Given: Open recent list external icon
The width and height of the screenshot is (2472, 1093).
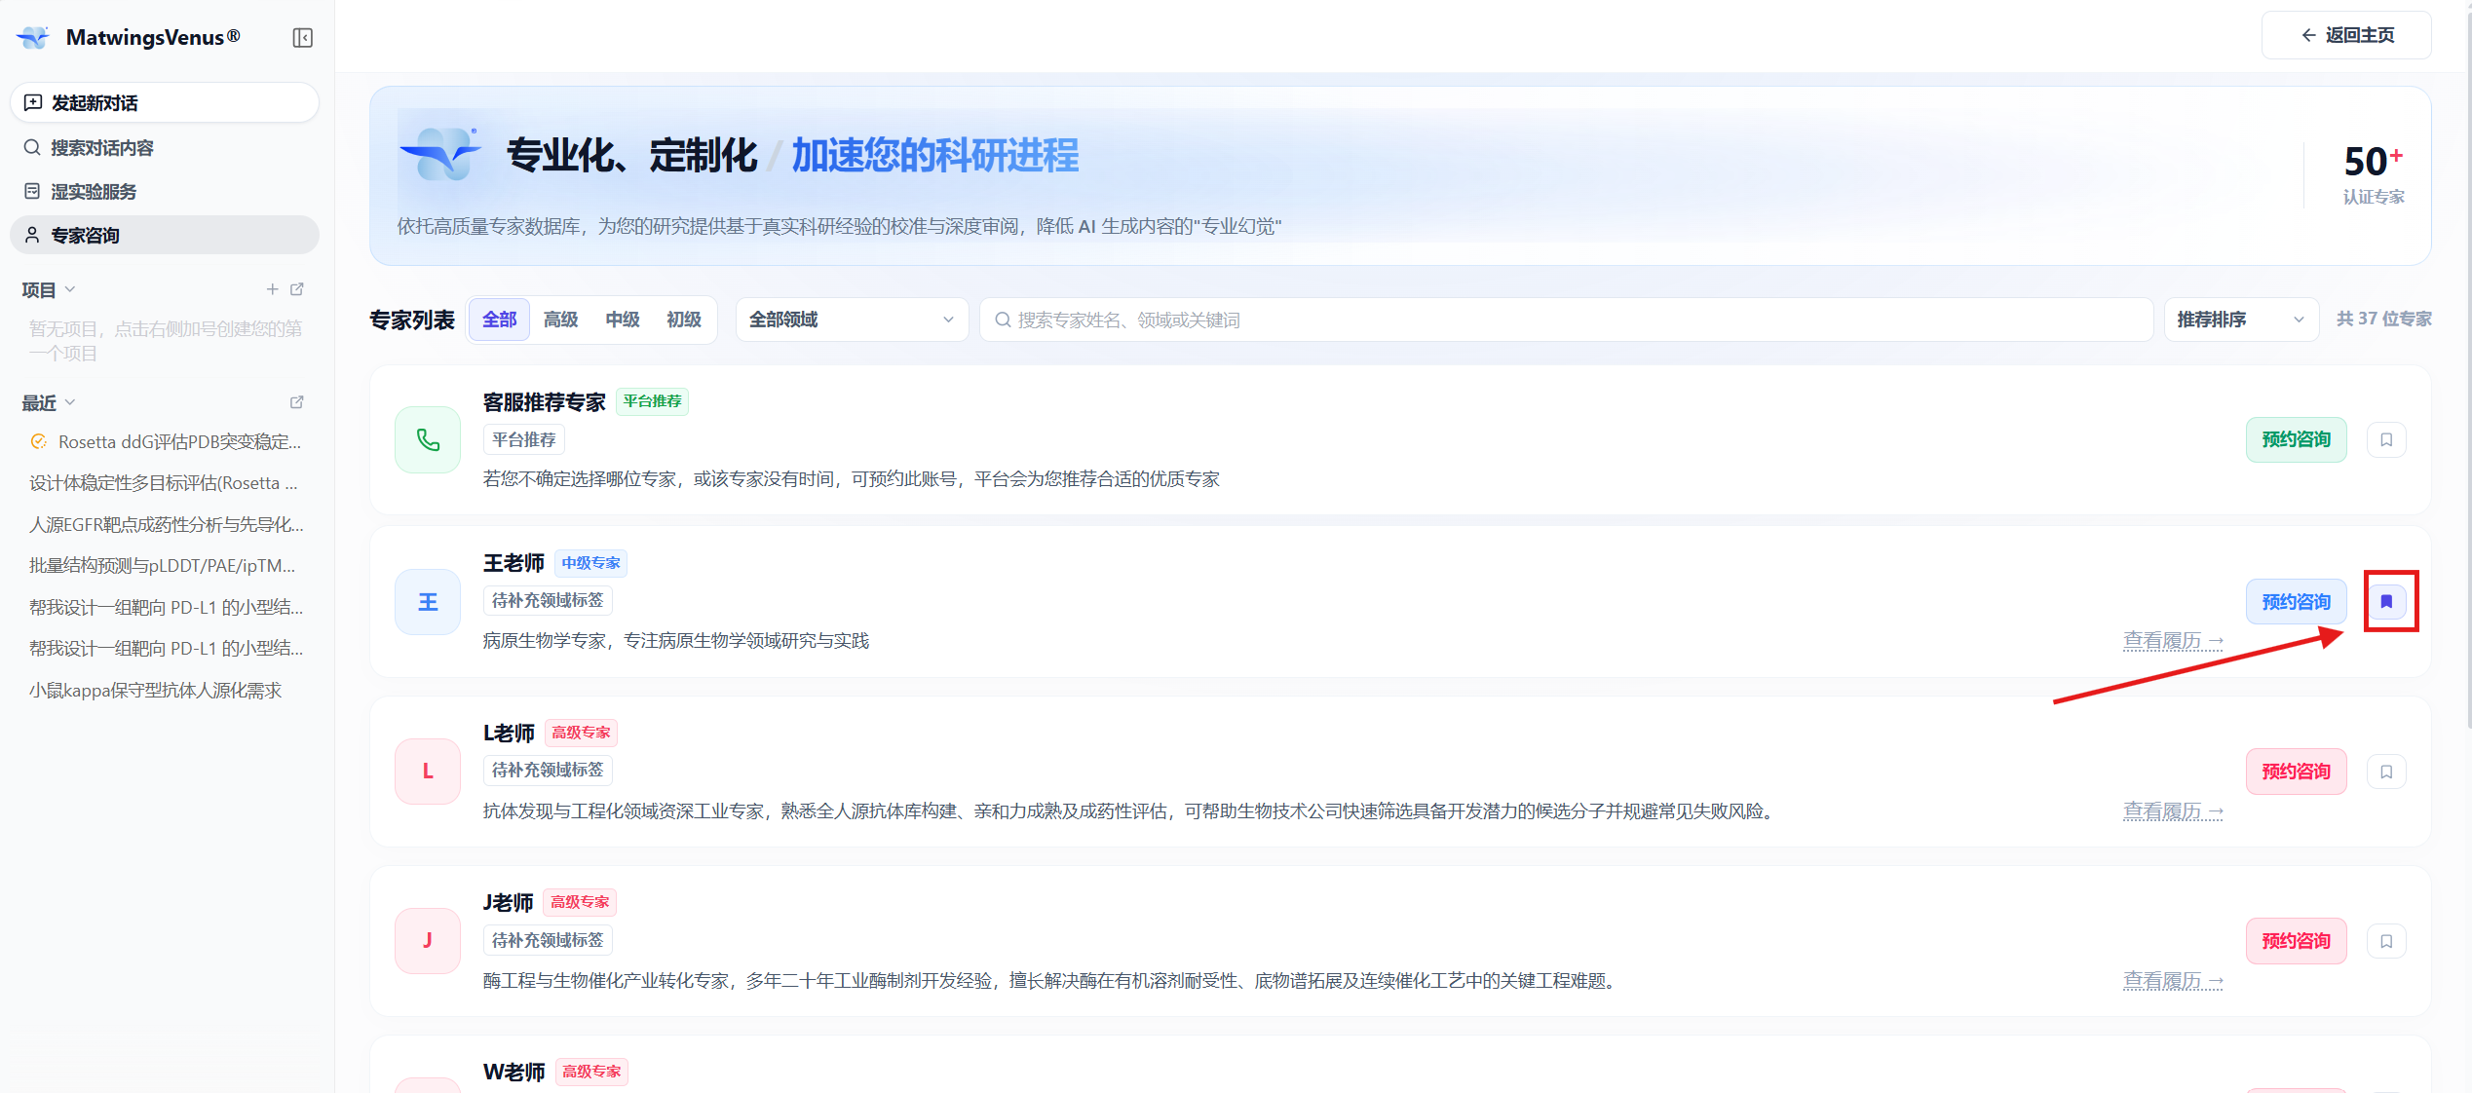Looking at the screenshot, I should pos(297,402).
